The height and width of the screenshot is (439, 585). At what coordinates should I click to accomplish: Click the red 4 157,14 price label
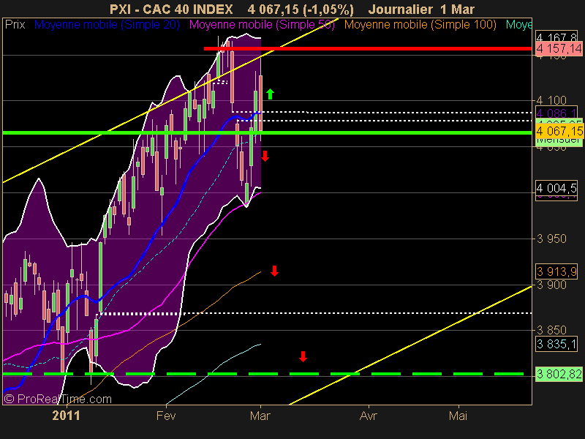(x=559, y=48)
